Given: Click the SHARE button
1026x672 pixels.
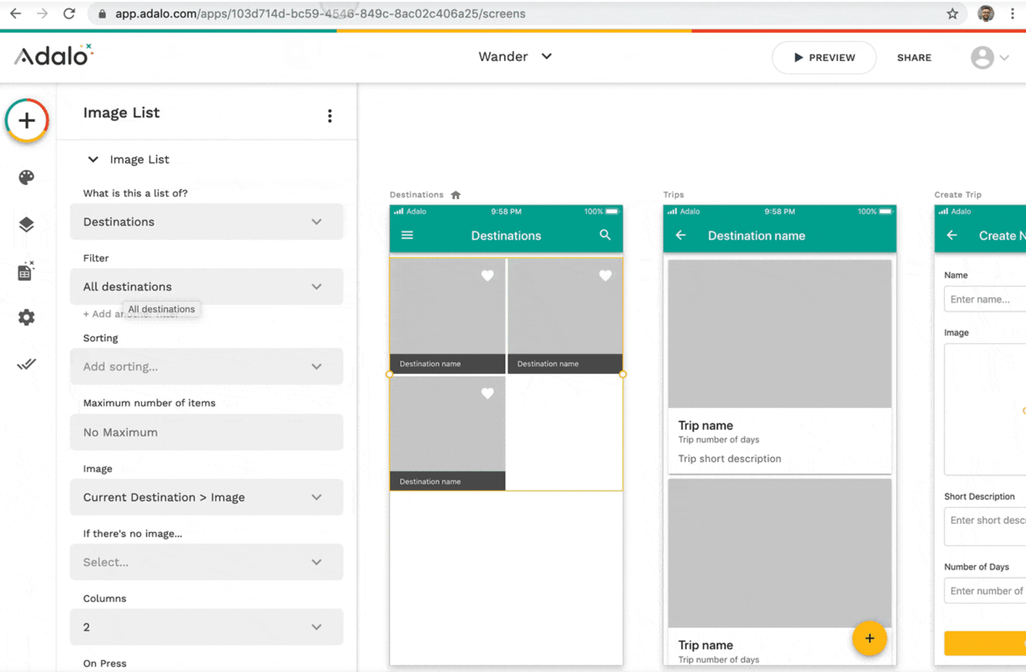Looking at the screenshot, I should 914,57.
